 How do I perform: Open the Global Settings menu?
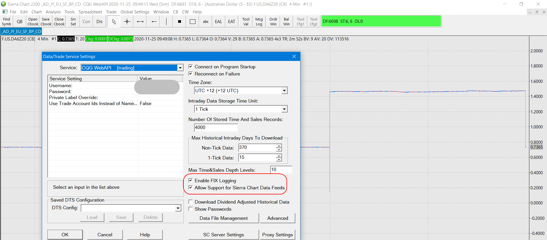[x=135, y=12]
